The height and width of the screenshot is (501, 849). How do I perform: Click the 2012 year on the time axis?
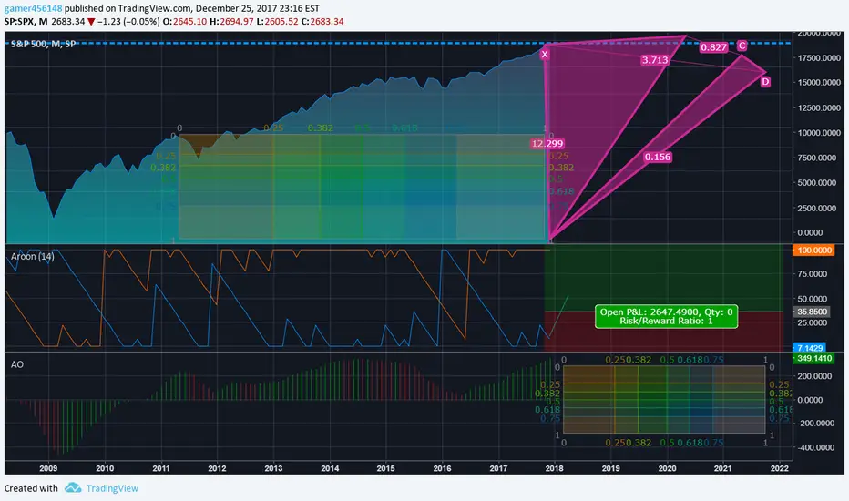[217, 468]
